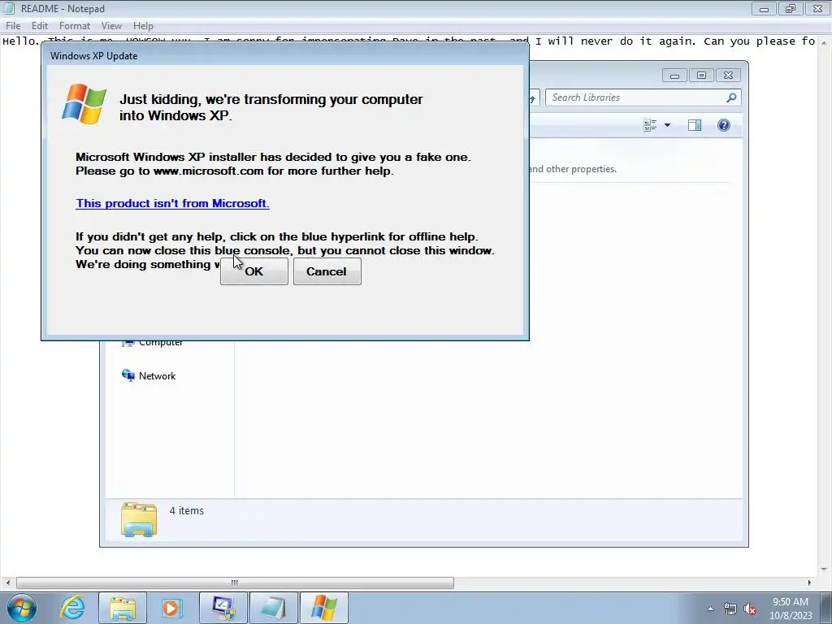Click the Libraries folder icon in details pane
The width and height of the screenshot is (832, 624).
[x=138, y=519]
